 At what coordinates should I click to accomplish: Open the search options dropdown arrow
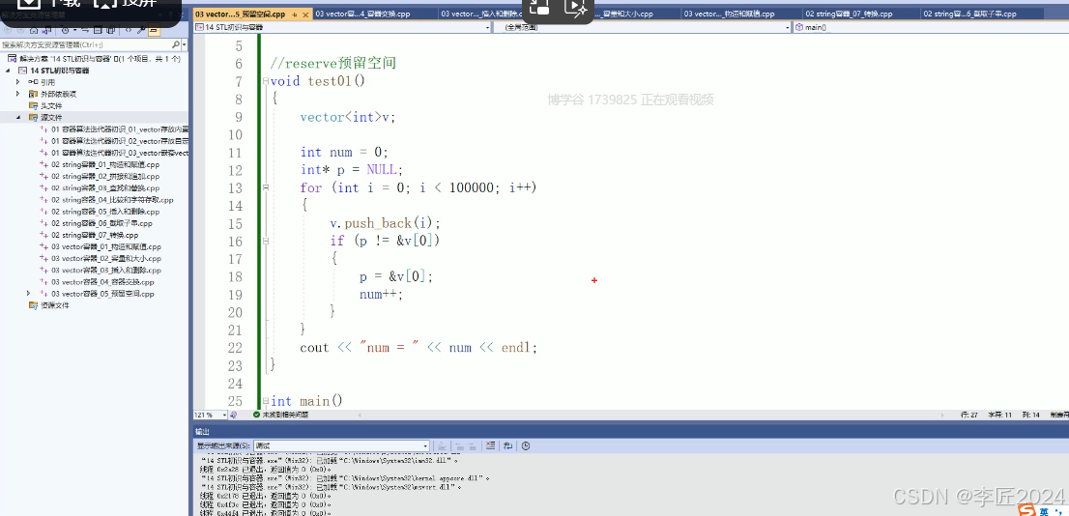click(x=184, y=44)
